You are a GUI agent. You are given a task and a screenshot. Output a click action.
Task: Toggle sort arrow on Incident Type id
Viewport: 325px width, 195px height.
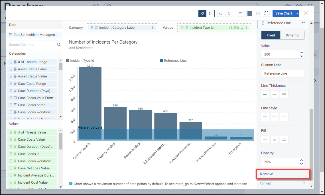pos(242,28)
